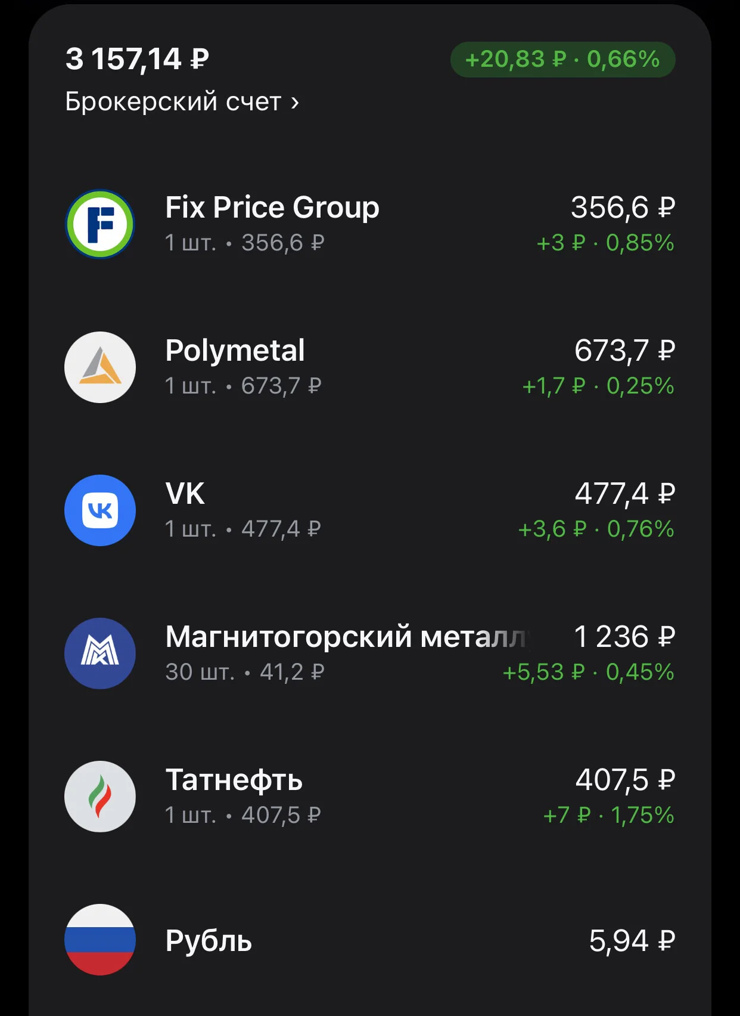The height and width of the screenshot is (1016, 740).
Task: Expand account via chevron after Брокерский счет
Action: (x=295, y=103)
